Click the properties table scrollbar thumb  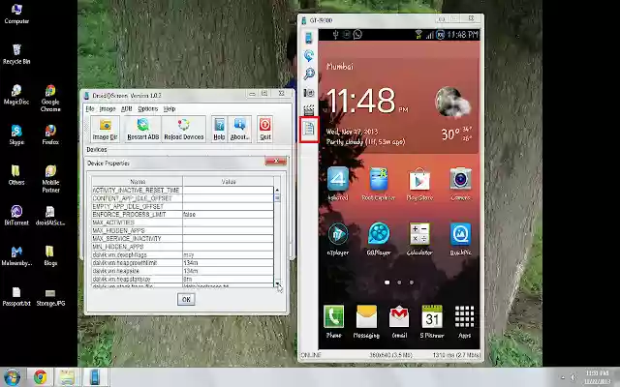pos(277,197)
